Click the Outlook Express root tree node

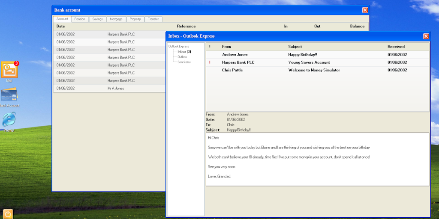tap(179, 46)
